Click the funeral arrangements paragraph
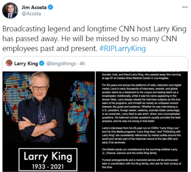Viewport: 191px width, 172px height. [x=142, y=163]
